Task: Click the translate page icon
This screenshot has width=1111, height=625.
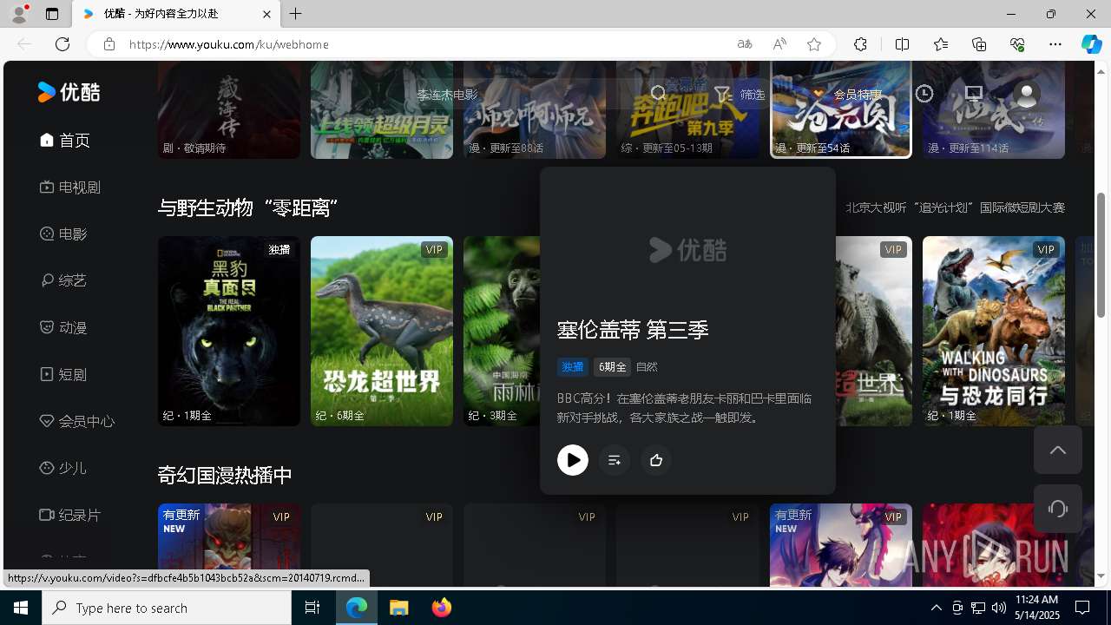Action: pyautogui.click(x=745, y=44)
